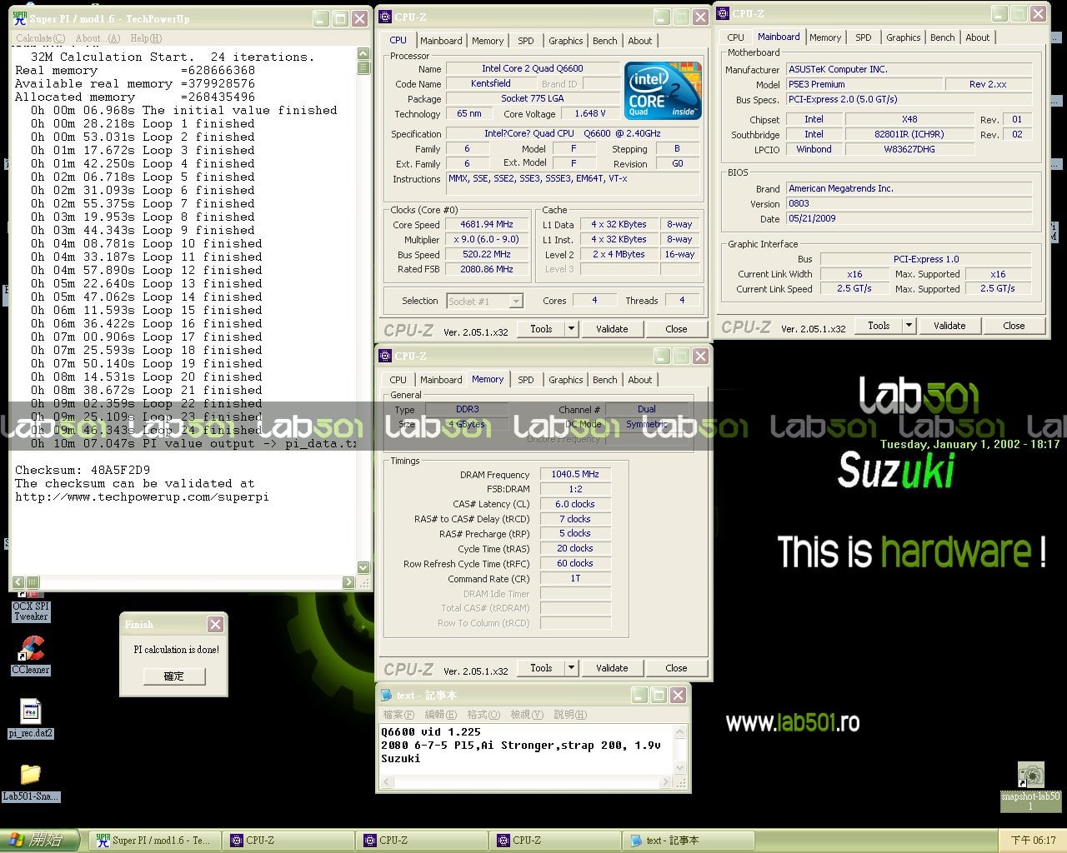This screenshot has height=853, width=1067.
Task: Expand Tools dropdown arrow in Memory window
Action: click(x=572, y=668)
